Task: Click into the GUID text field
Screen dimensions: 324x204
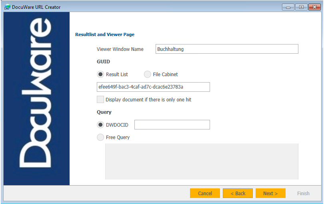Action: tap(153, 87)
